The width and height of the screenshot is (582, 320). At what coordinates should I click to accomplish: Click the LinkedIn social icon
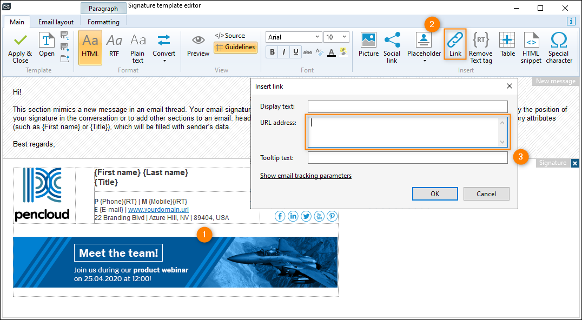click(293, 216)
